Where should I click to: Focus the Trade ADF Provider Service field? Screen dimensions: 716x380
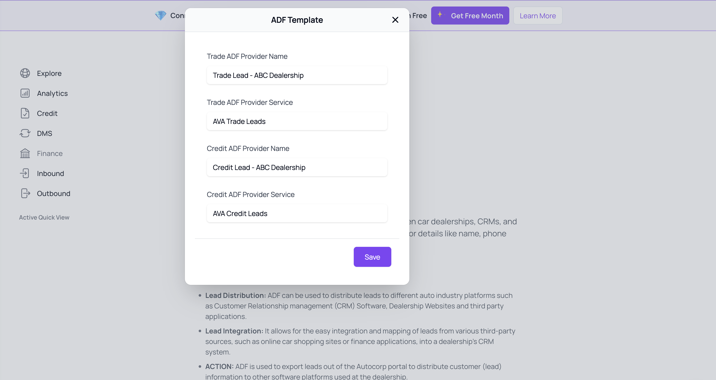click(x=297, y=121)
